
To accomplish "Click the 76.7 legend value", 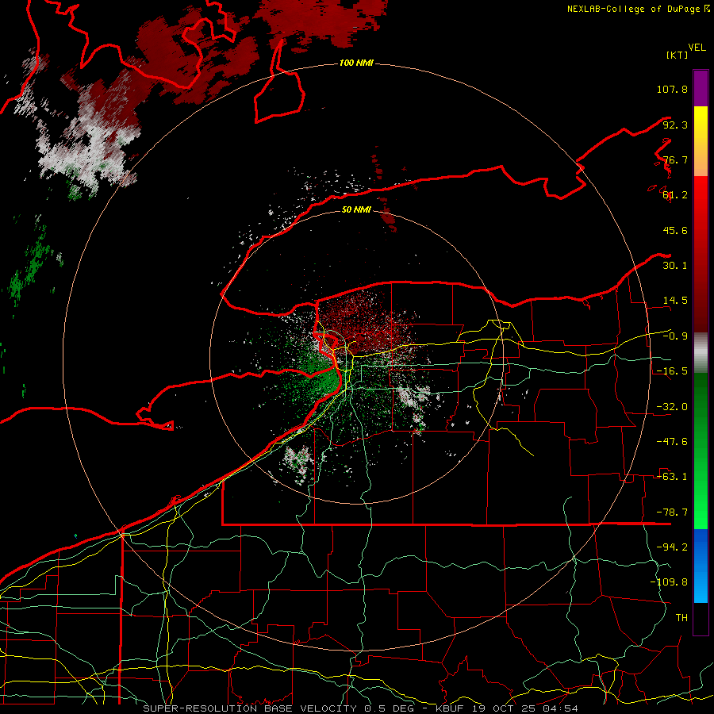I will click(x=675, y=159).
